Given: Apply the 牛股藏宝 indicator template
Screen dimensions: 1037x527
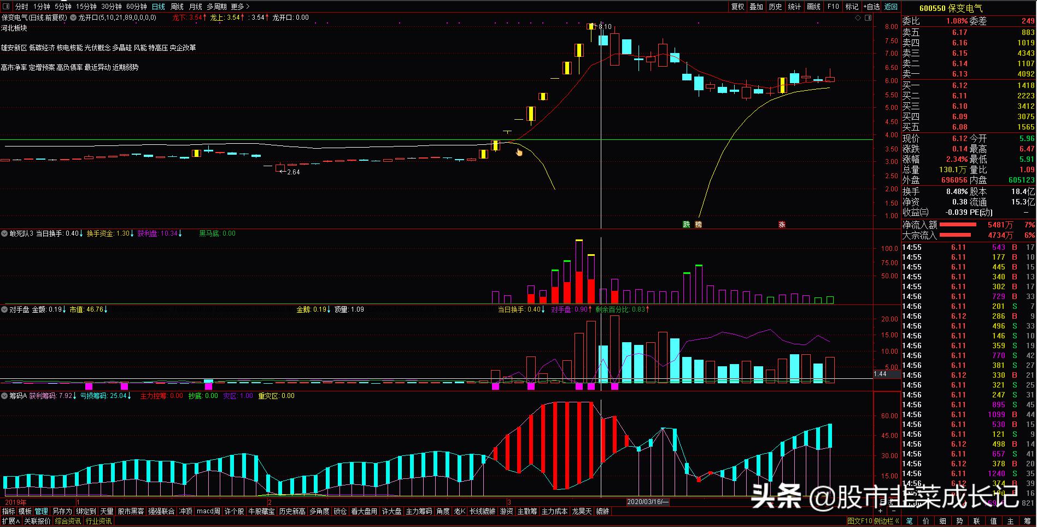Looking at the screenshot, I should pos(262,511).
